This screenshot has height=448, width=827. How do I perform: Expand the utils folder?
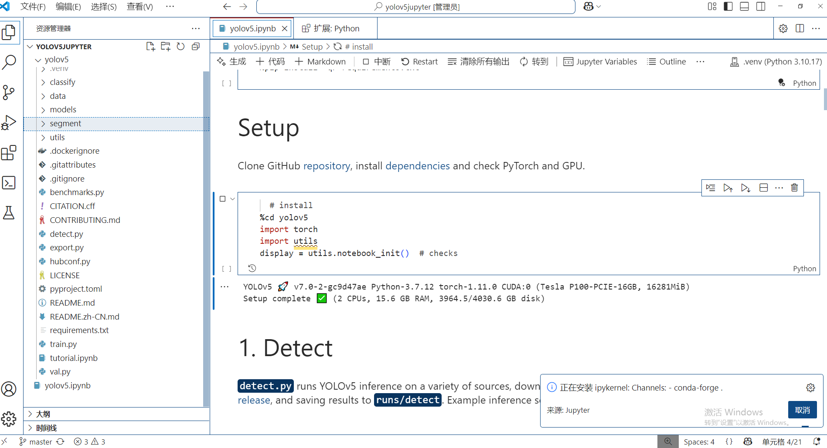(43, 138)
